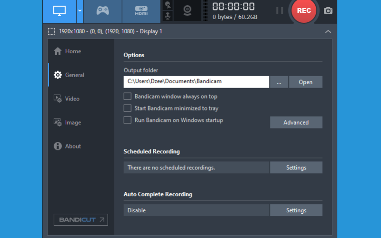The height and width of the screenshot is (238, 381).
Task: Toggle the webcam overlay icon
Action: (x=187, y=10)
